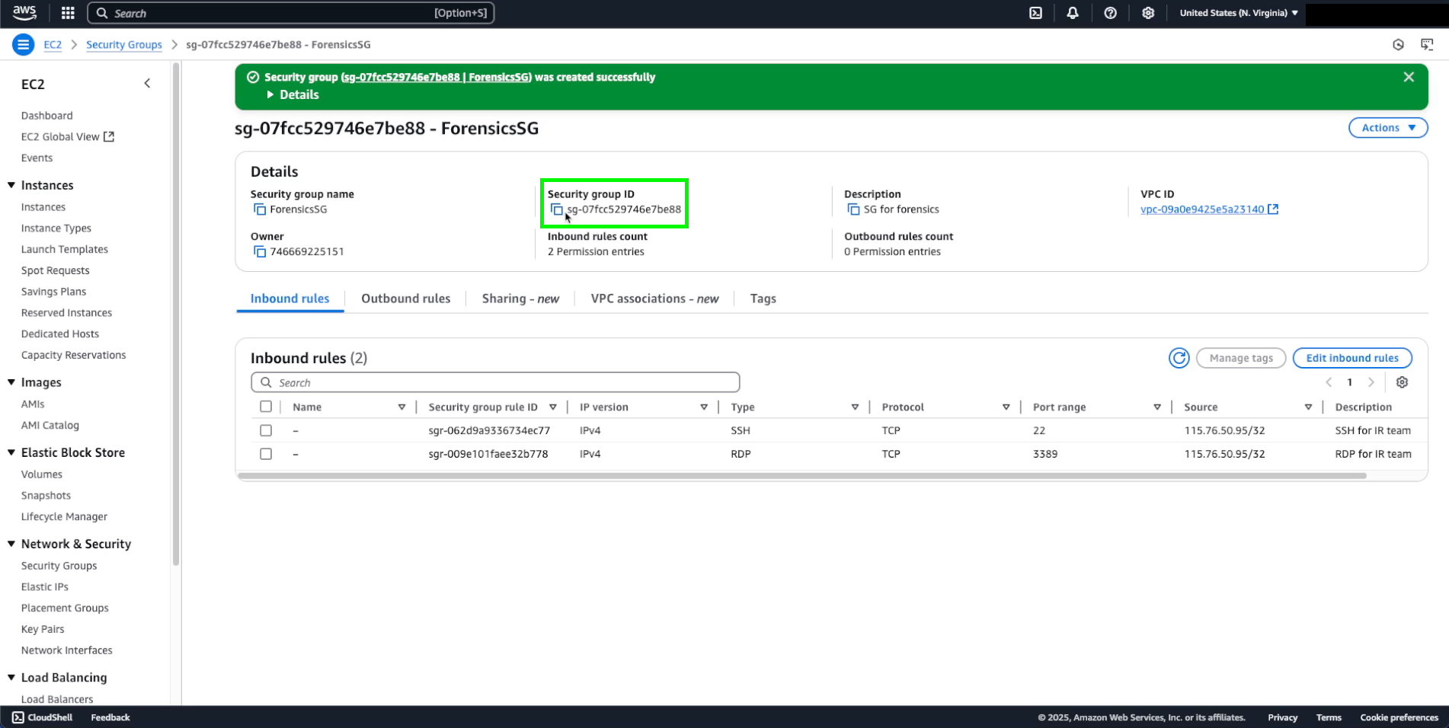
Task: Dismiss the green success banner
Action: pyautogui.click(x=1409, y=77)
